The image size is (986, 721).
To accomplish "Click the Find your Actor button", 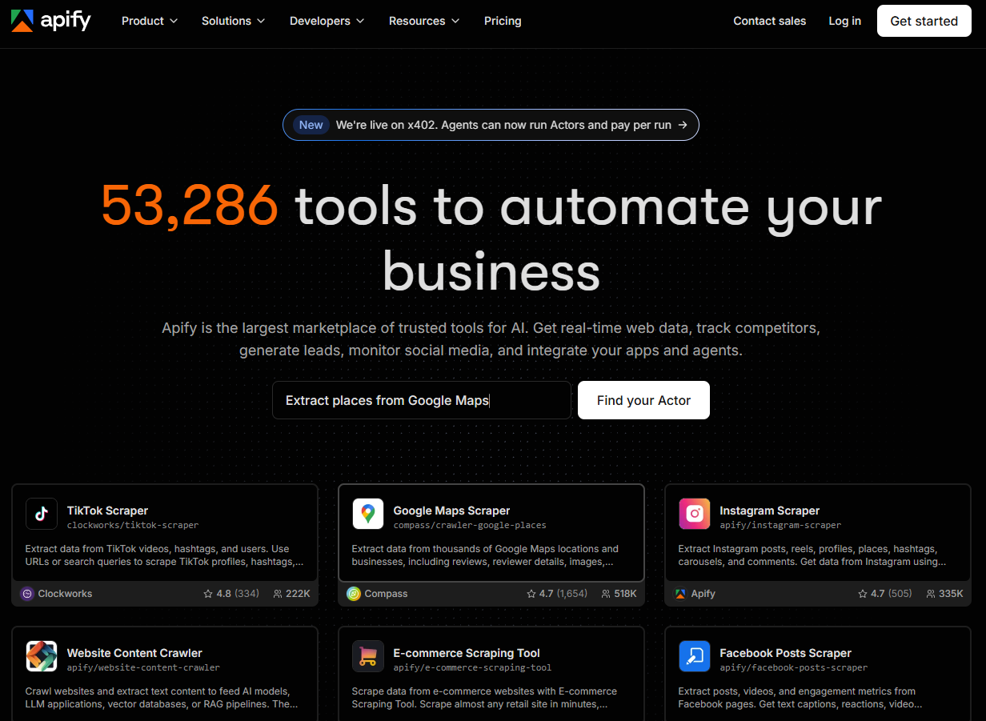I will (x=643, y=400).
